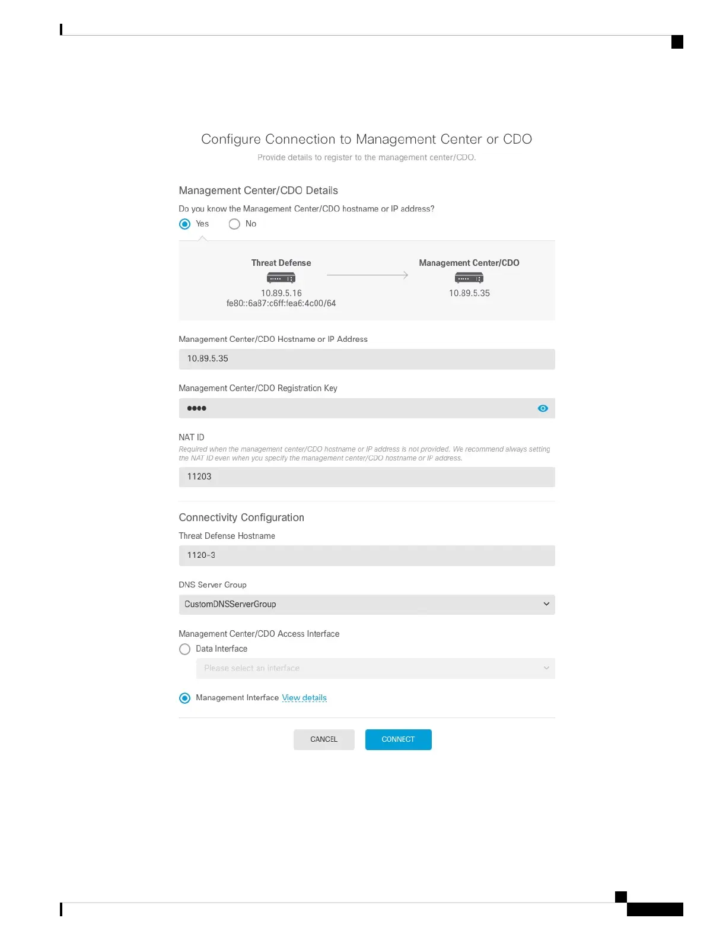Choose the Management Interface radio option

[185, 698]
